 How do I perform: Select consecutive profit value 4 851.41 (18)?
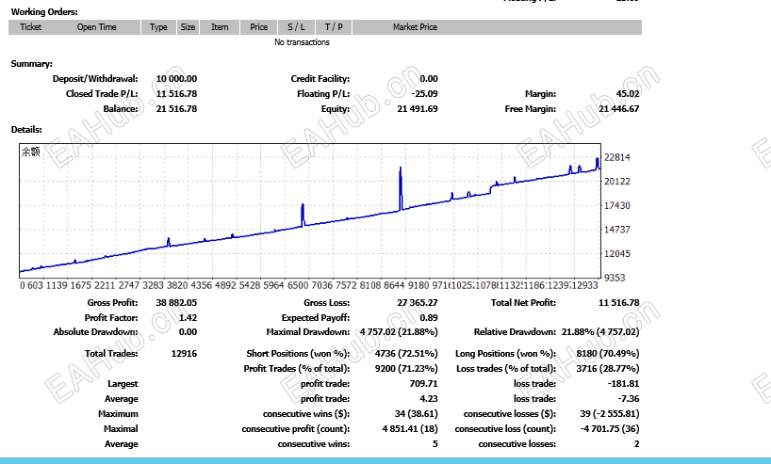pos(410,429)
